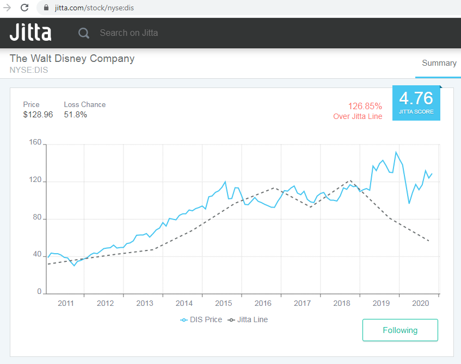
Task: Toggle Jitta Line legend series
Action: pos(248,319)
